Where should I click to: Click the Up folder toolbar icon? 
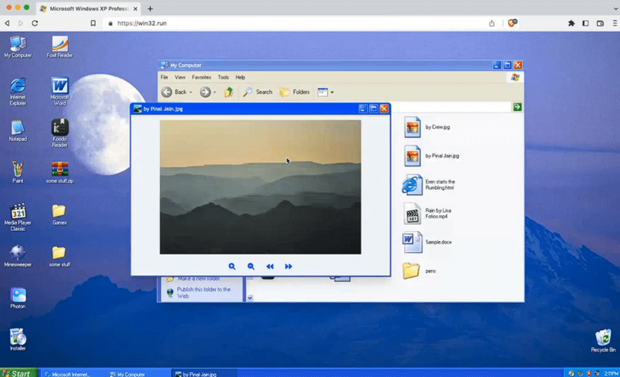[x=229, y=92]
